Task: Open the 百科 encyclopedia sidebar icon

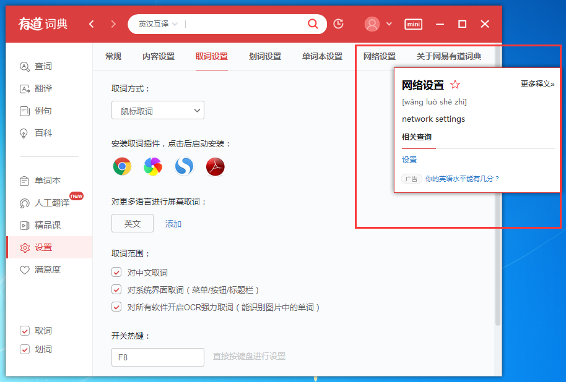Action: (x=25, y=133)
